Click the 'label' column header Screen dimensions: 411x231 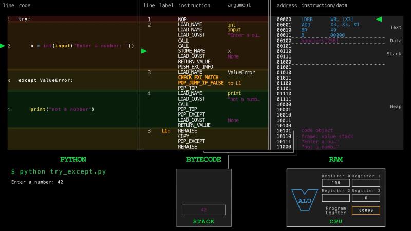click(x=166, y=5)
